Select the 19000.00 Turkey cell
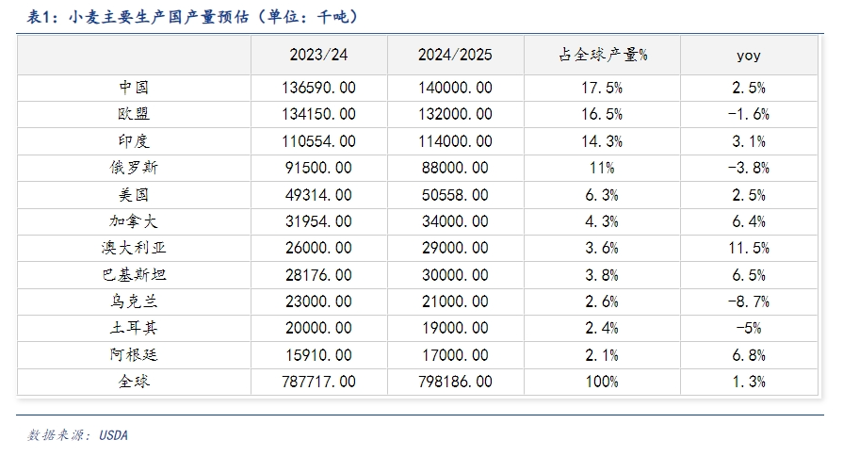This screenshot has width=843, height=456. pos(455,328)
